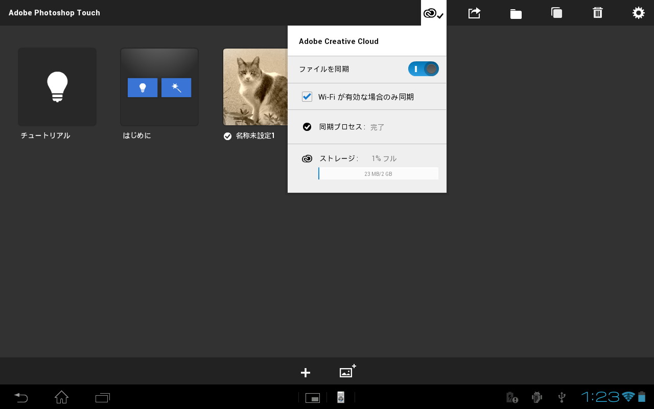Toggle the ファイルを同期 switch
654x409 pixels.
[x=424, y=69]
